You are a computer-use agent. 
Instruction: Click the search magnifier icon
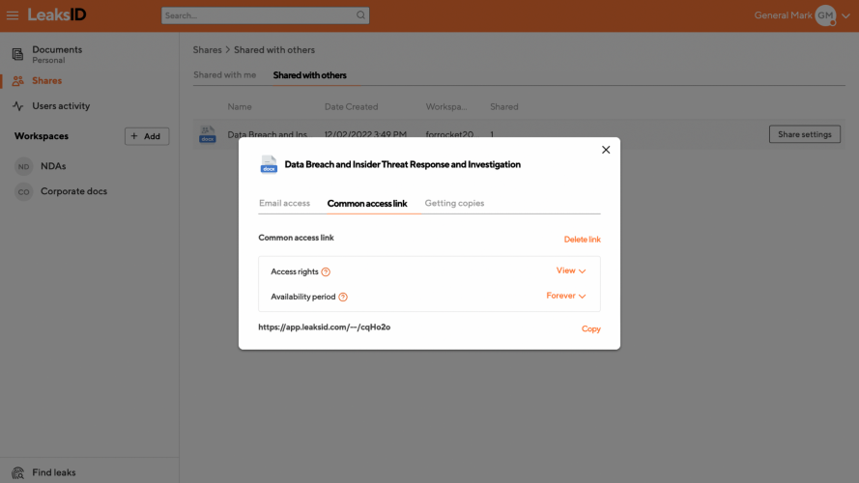(x=360, y=15)
